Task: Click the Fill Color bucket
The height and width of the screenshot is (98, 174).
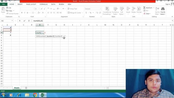Action: pos(39,13)
